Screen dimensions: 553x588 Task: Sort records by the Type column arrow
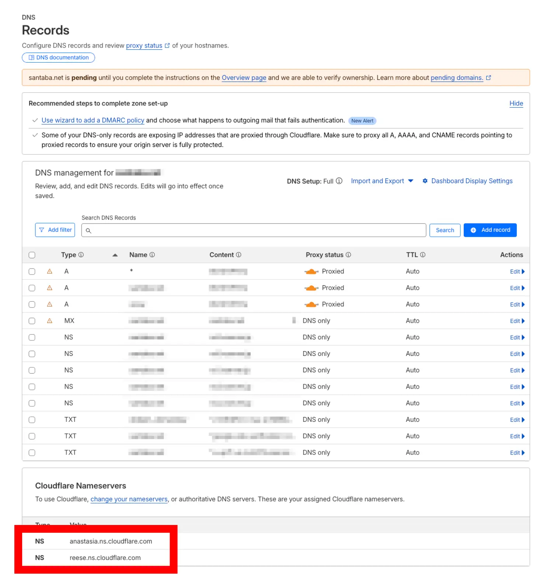point(115,255)
